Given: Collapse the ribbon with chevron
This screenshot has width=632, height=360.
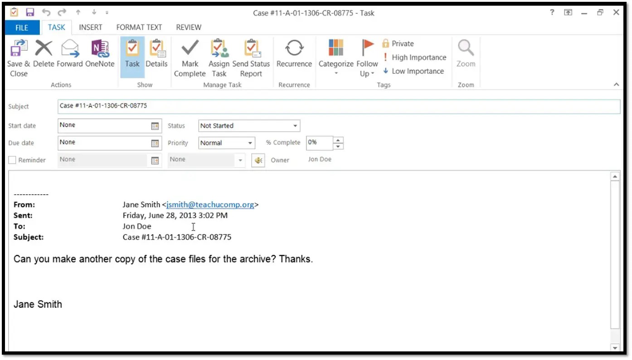Looking at the screenshot, I should tap(616, 84).
